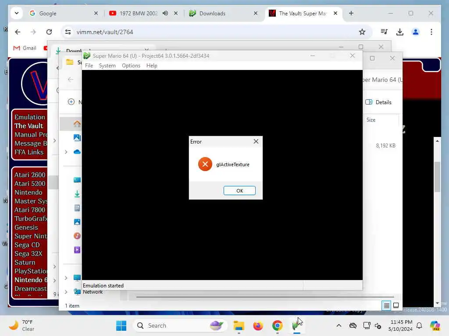The image size is (449, 336).
Task: Open the notification bell in taskbar
Action: (x=419, y=325)
